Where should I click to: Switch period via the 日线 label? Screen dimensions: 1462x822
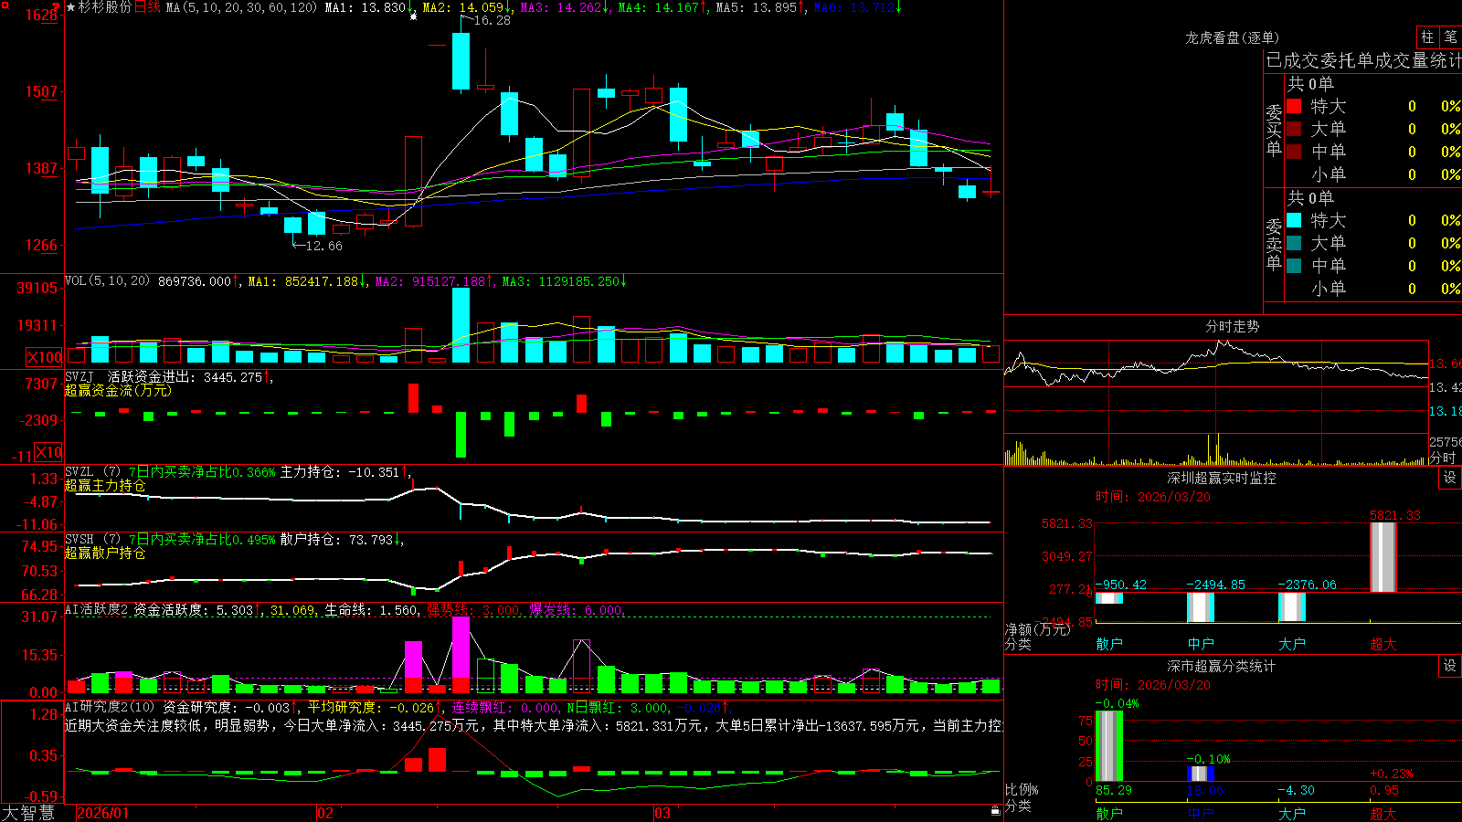tap(147, 7)
